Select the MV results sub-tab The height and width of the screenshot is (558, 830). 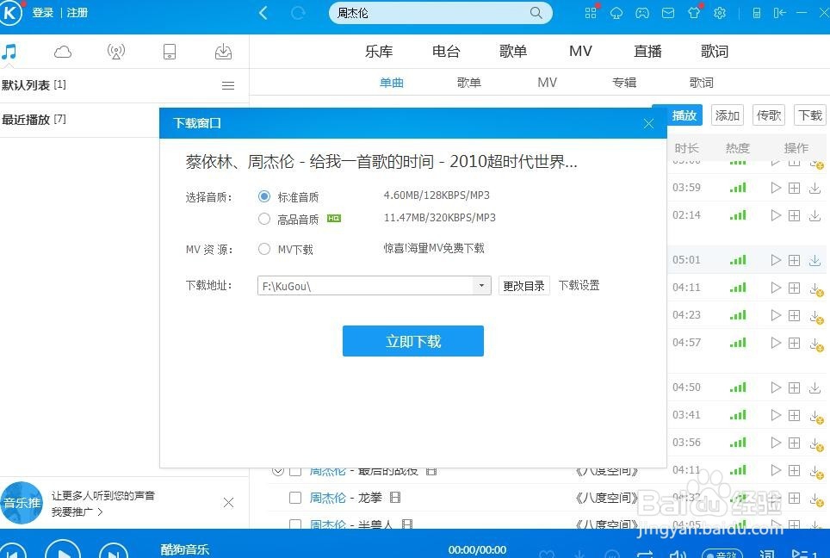click(x=548, y=83)
